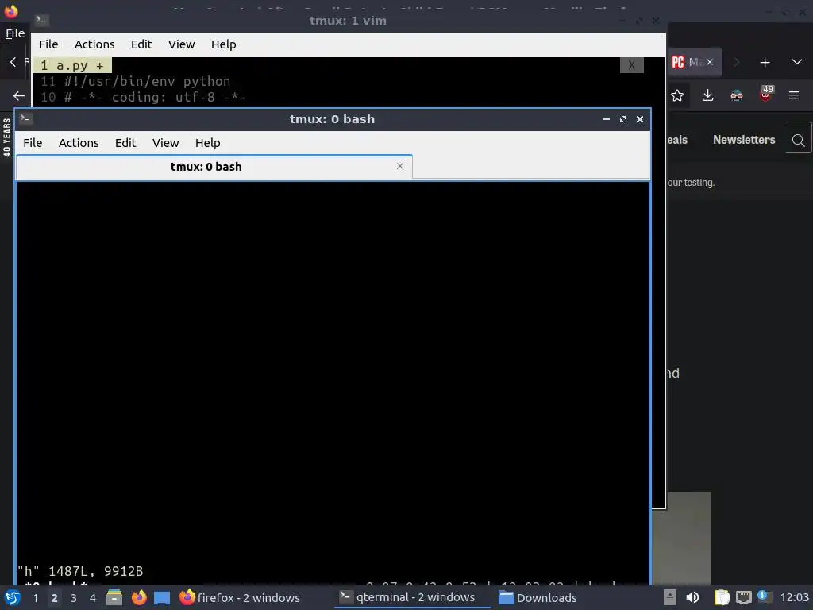This screenshot has height=610, width=813.
Task: Open the Firefox File menu
Action: tap(15, 33)
